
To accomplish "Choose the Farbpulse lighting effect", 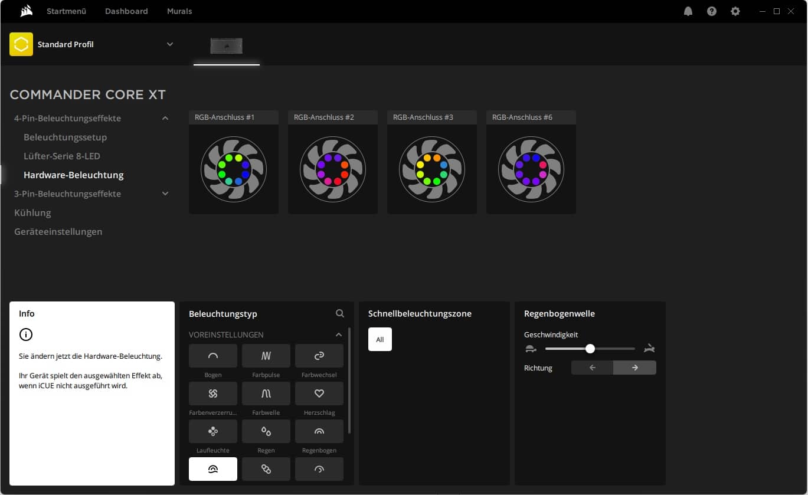I will pos(266,356).
